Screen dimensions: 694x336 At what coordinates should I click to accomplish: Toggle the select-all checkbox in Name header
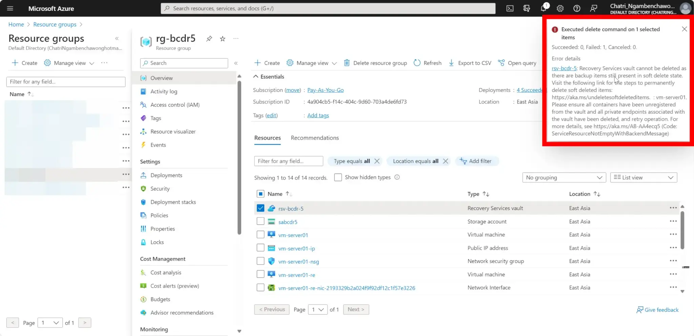click(x=260, y=194)
